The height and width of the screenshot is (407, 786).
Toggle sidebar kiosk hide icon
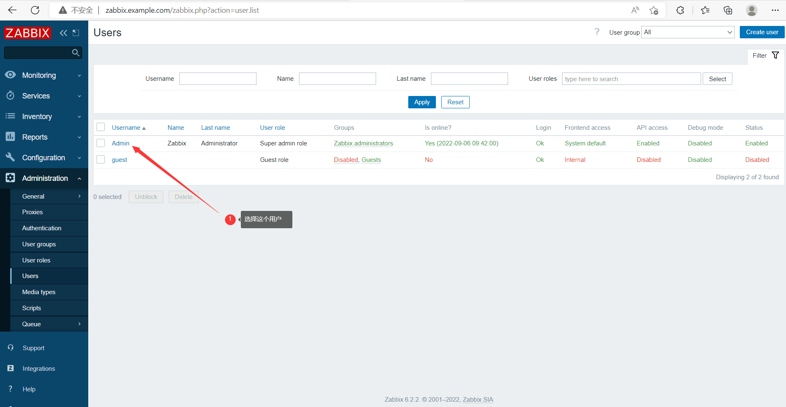point(76,33)
